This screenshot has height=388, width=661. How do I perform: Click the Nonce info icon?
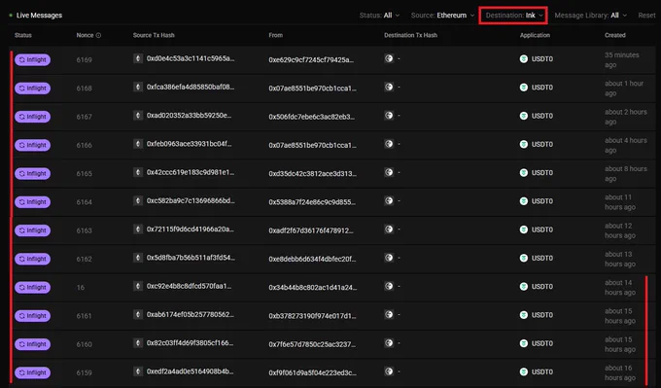pos(98,35)
